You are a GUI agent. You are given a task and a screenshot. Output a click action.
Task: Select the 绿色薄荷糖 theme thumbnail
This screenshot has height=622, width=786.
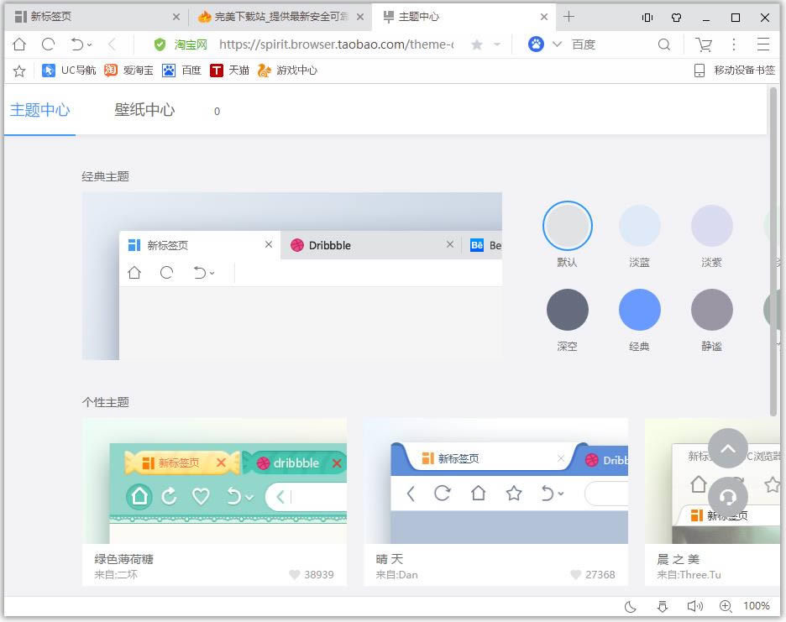click(214, 481)
